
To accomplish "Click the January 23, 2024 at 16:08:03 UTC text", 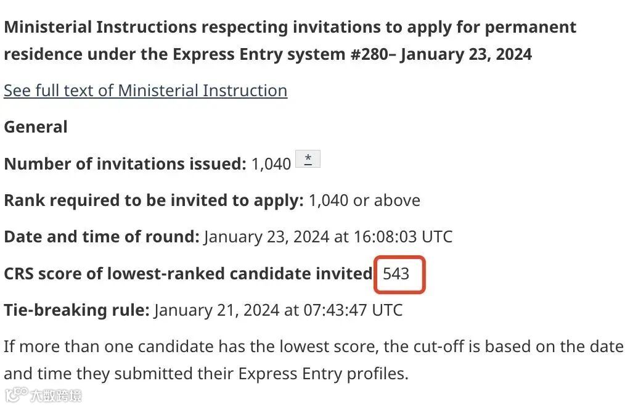I will [x=328, y=237].
